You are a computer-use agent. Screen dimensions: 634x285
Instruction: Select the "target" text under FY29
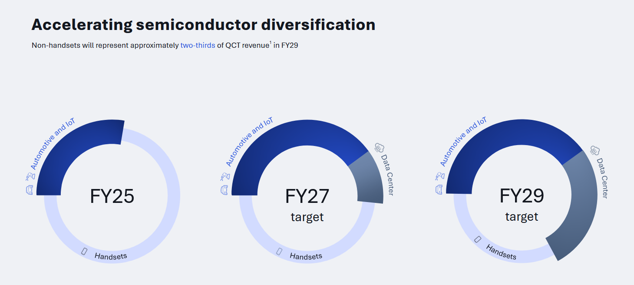tap(522, 216)
